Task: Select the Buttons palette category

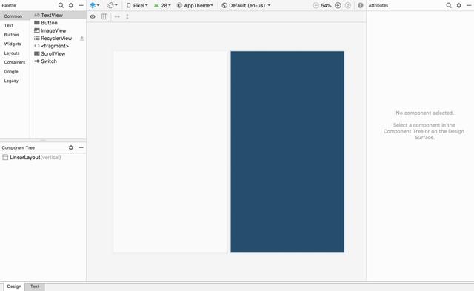Action: (15, 35)
